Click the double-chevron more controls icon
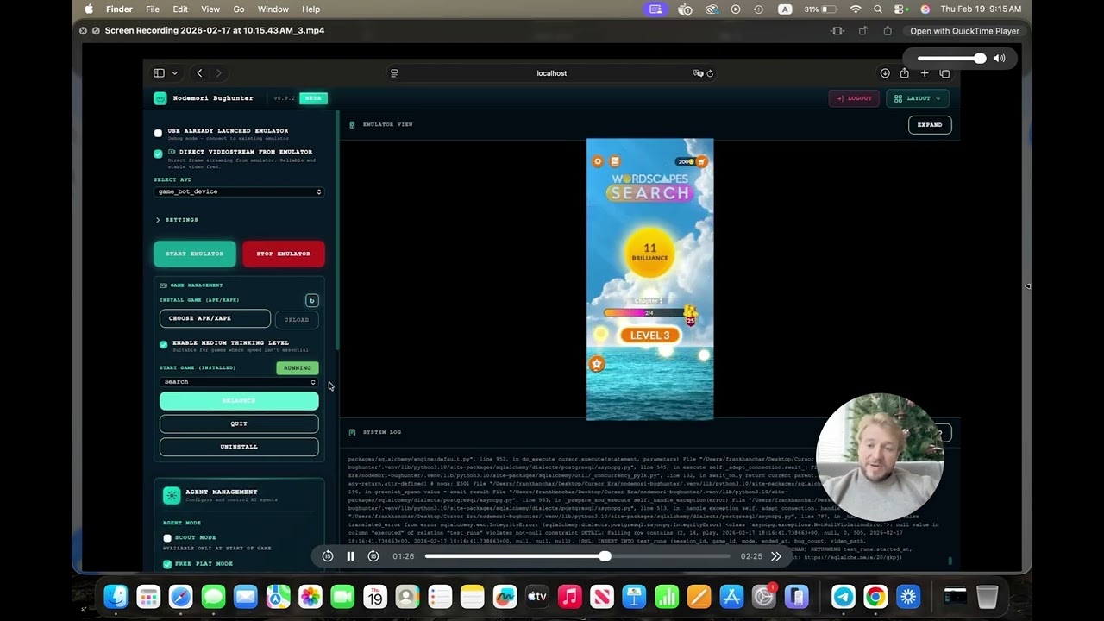Viewport: 1104px width, 621px height. tap(775, 556)
